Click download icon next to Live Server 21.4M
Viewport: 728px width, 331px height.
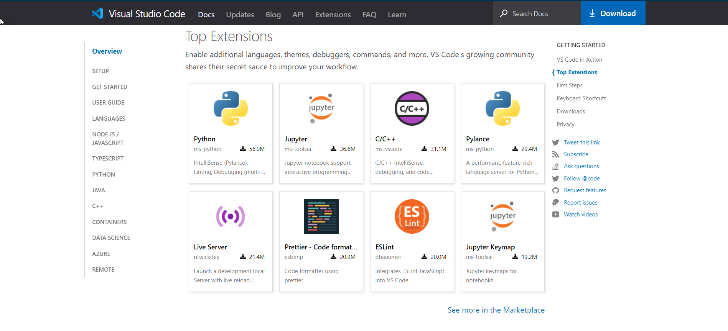pyautogui.click(x=243, y=257)
